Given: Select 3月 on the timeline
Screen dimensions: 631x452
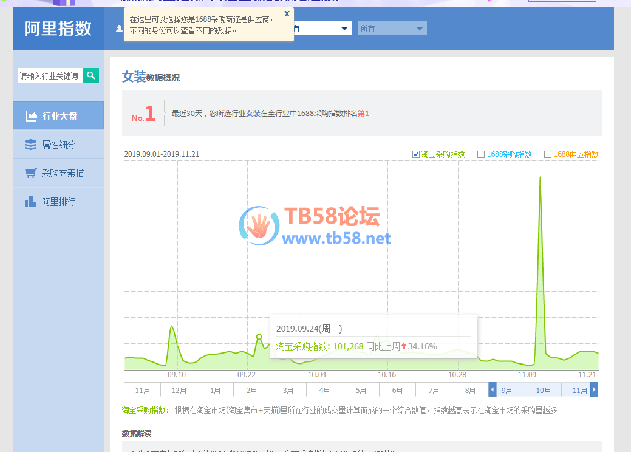Looking at the screenshot, I should 288,391.
